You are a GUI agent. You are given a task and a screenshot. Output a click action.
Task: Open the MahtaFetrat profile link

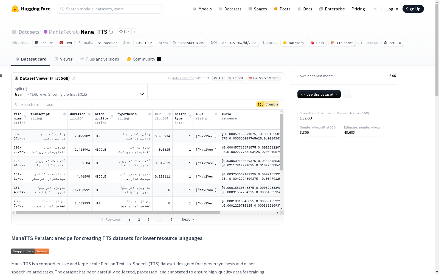click(x=63, y=32)
